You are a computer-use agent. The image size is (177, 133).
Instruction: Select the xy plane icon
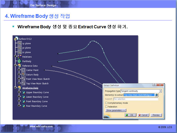click(x=20, y=43)
